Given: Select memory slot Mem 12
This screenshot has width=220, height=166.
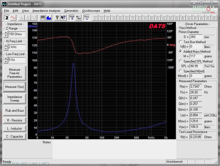Looking at the screenshot, I should (164, 18).
